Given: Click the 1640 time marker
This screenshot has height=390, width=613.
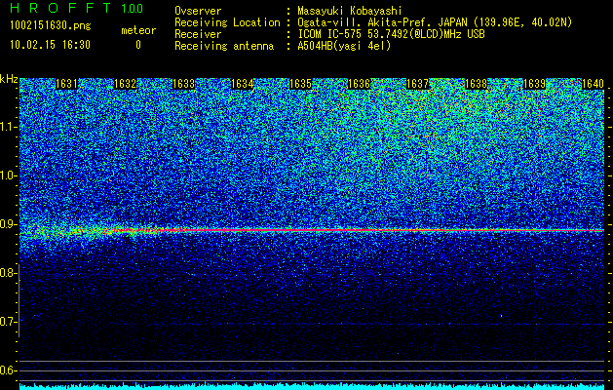Looking at the screenshot, I should point(594,84).
